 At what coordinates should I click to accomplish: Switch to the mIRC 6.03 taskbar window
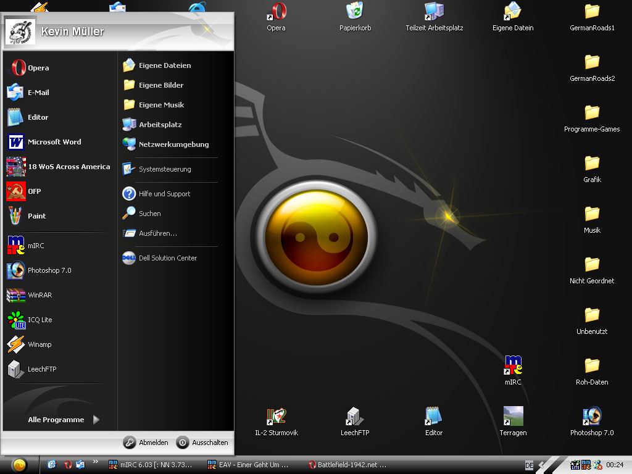[x=151, y=465]
